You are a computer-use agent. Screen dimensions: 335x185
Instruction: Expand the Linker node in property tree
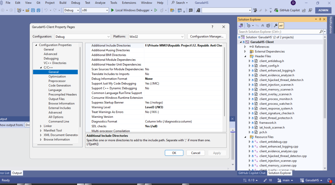click(x=41, y=126)
